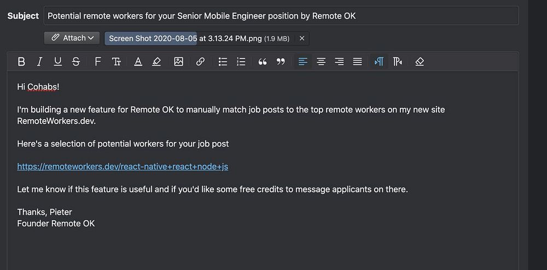Start a numbered list

pyautogui.click(x=241, y=62)
